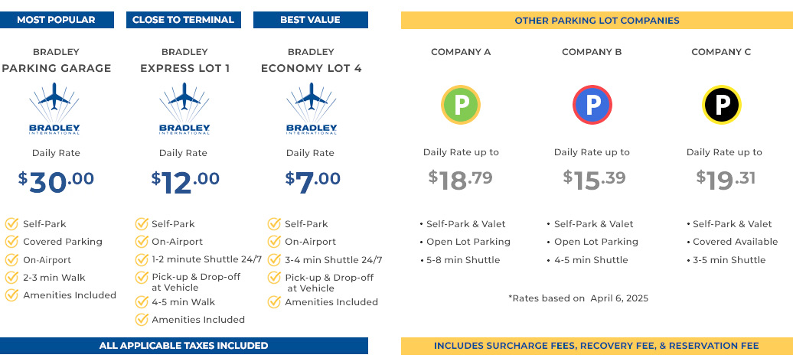Select the Best Value banner
This screenshot has height=358, width=793.
[x=310, y=20]
